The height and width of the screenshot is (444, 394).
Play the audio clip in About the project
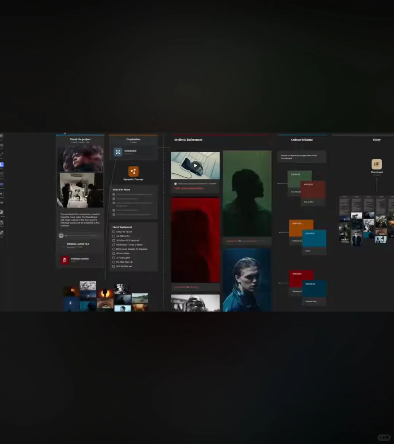click(x=61, y=236)
